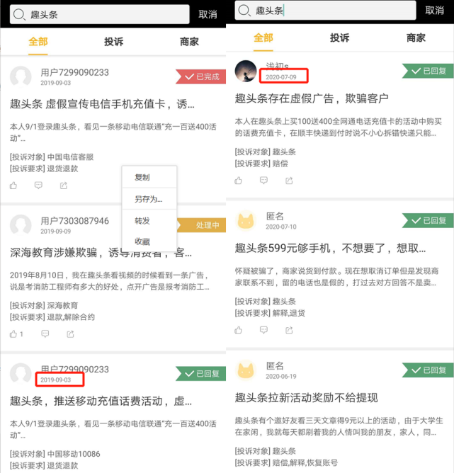Open title 趣头条，推送移动充值话费活动
The image size is (454, 473).
(101, 401)
